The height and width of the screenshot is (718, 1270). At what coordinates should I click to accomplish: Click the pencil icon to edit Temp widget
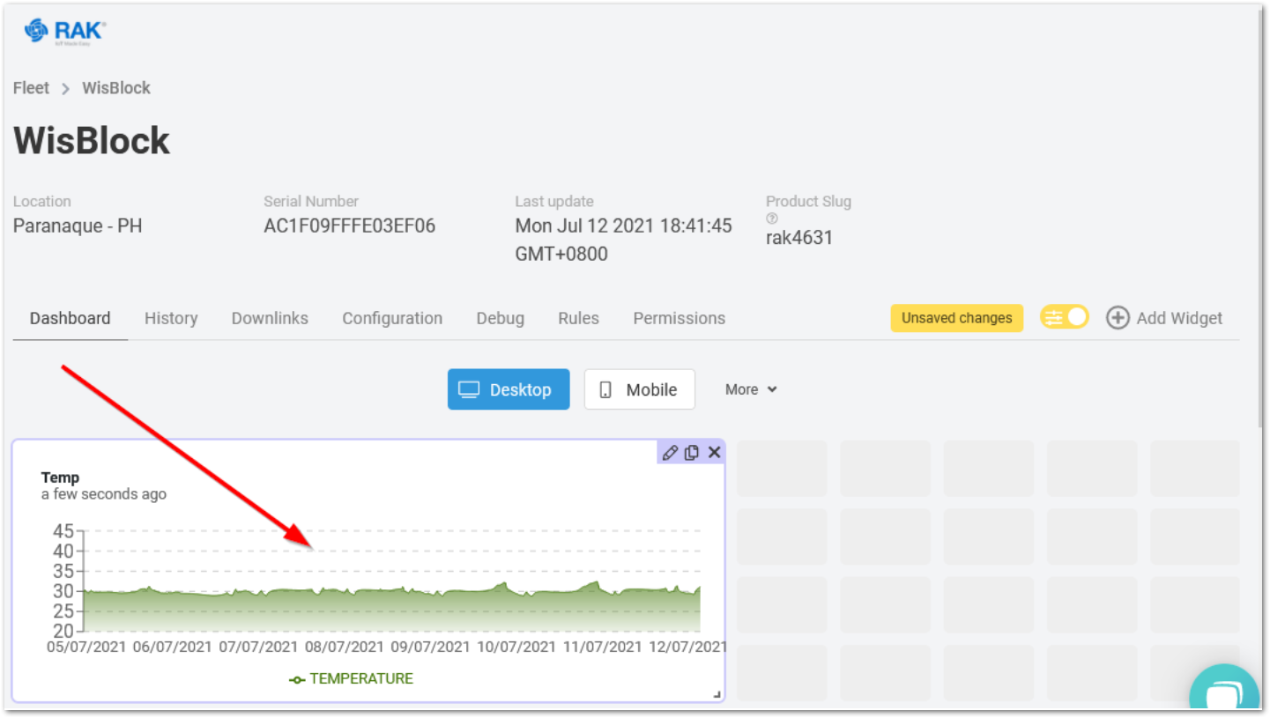tap(670, 452)
